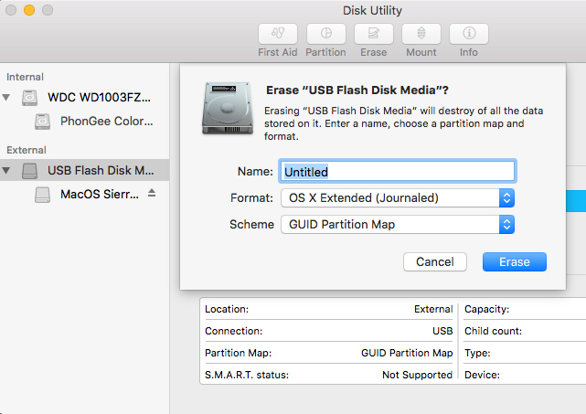
Task: Click the Info toolbar icon
Action: pyautogui.click(x=468, y=34)
